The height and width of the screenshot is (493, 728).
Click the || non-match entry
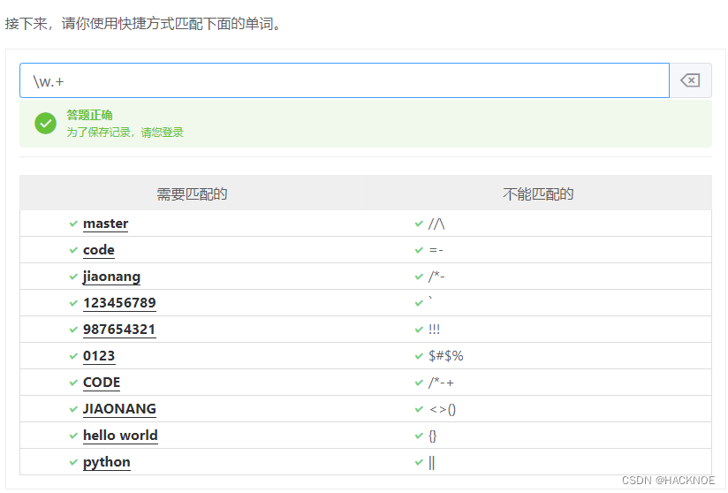click(432, 462)
